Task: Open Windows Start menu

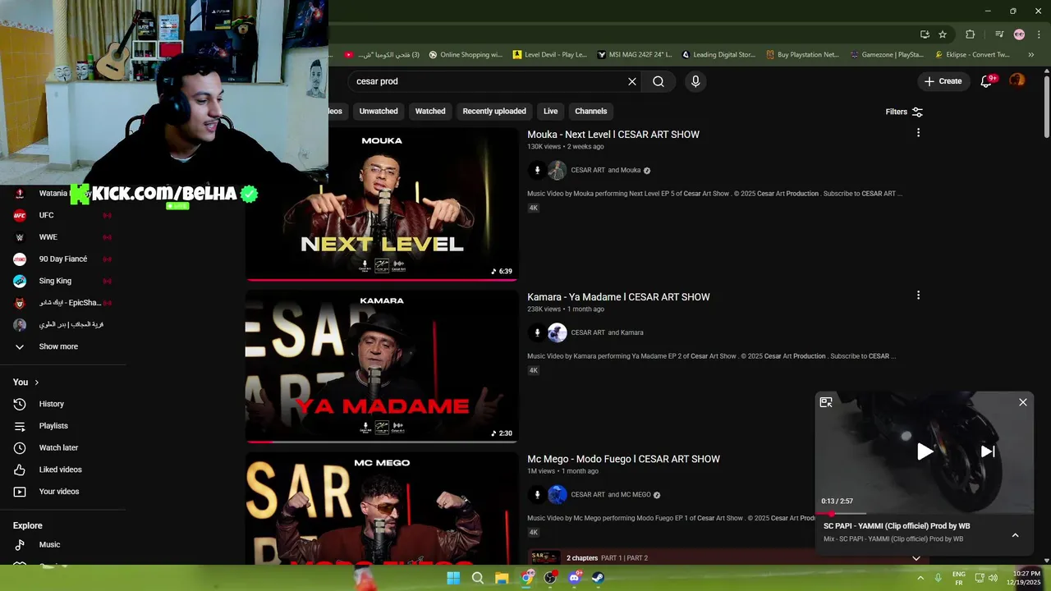Action: [453, 578]
